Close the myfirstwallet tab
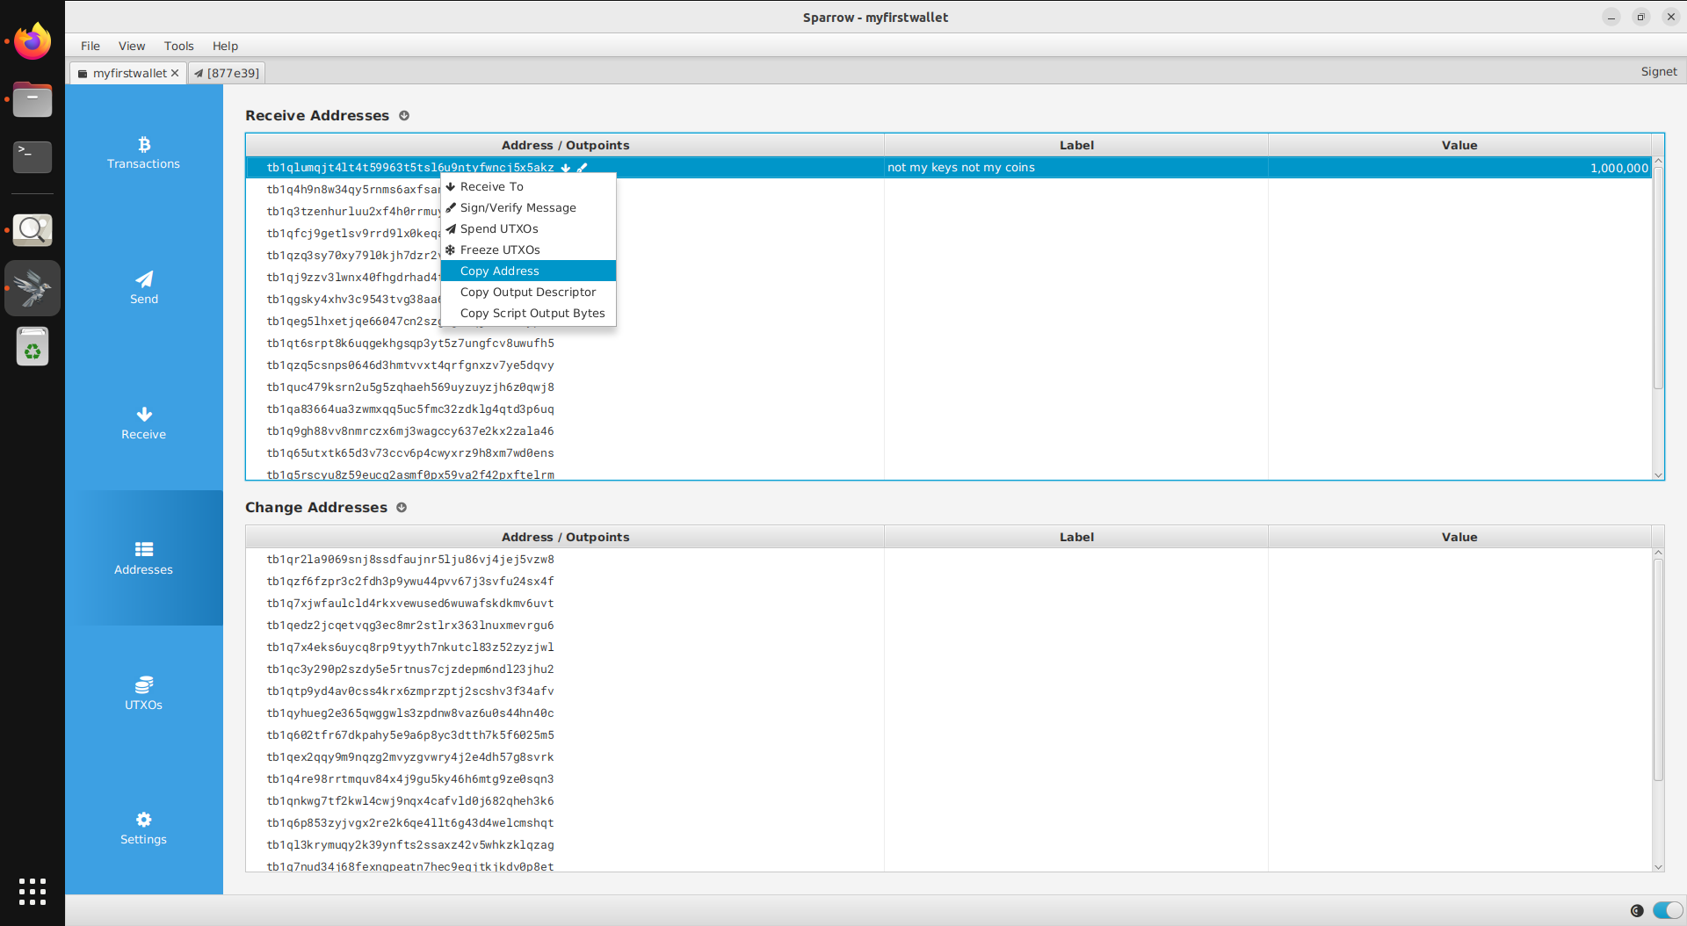Screen dimensions: 1687x926 pyautogui.click(x=175, y=73)
